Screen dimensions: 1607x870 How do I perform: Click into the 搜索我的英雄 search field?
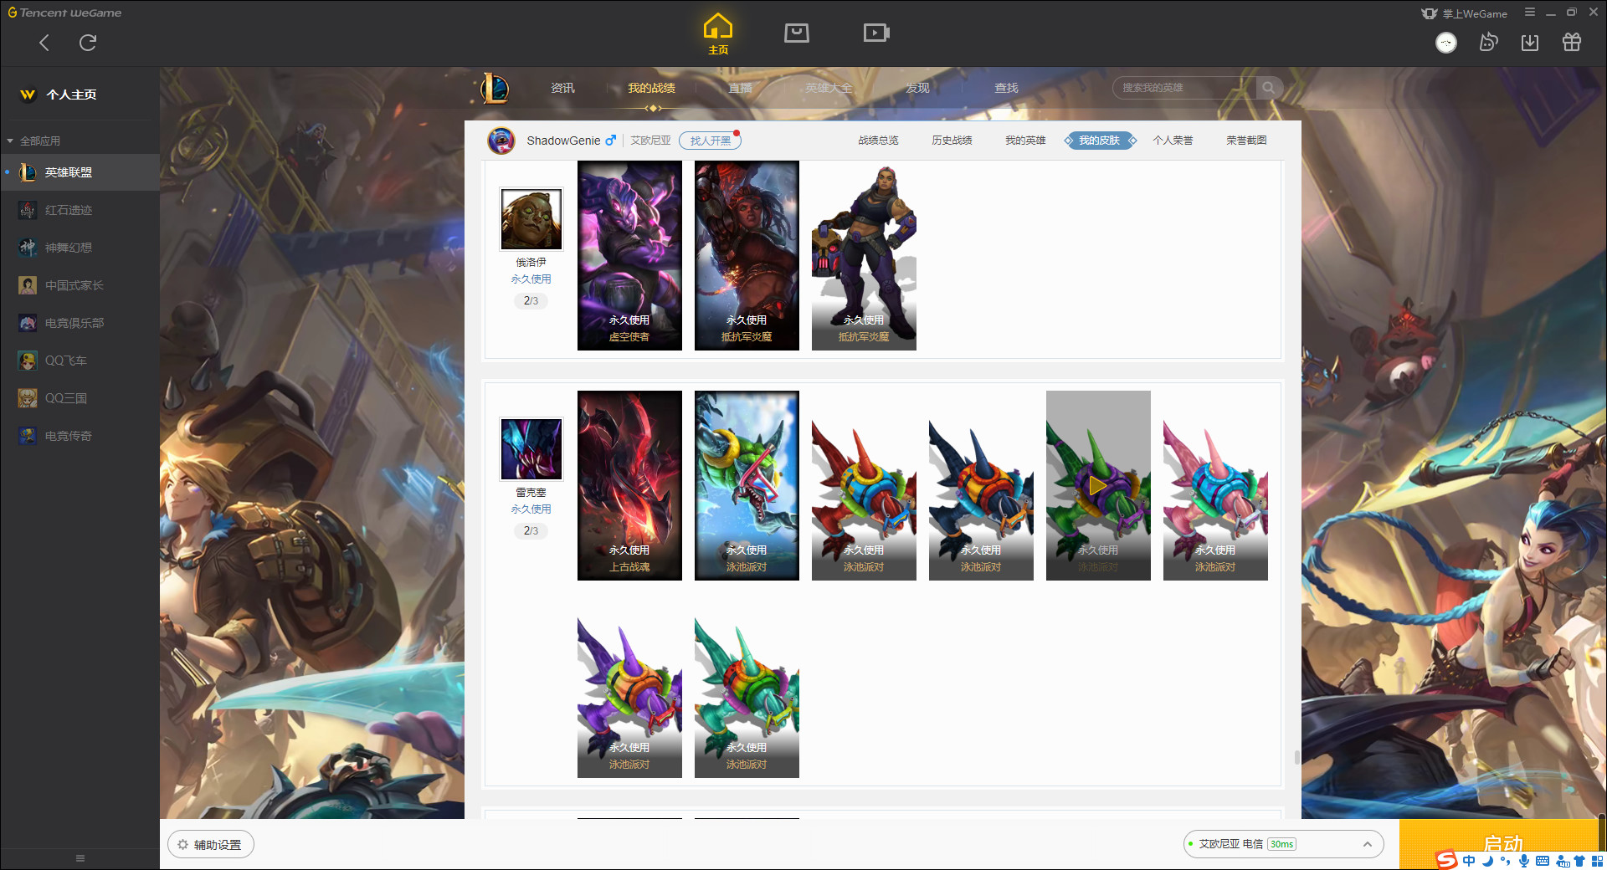(x=1183, y=88)
